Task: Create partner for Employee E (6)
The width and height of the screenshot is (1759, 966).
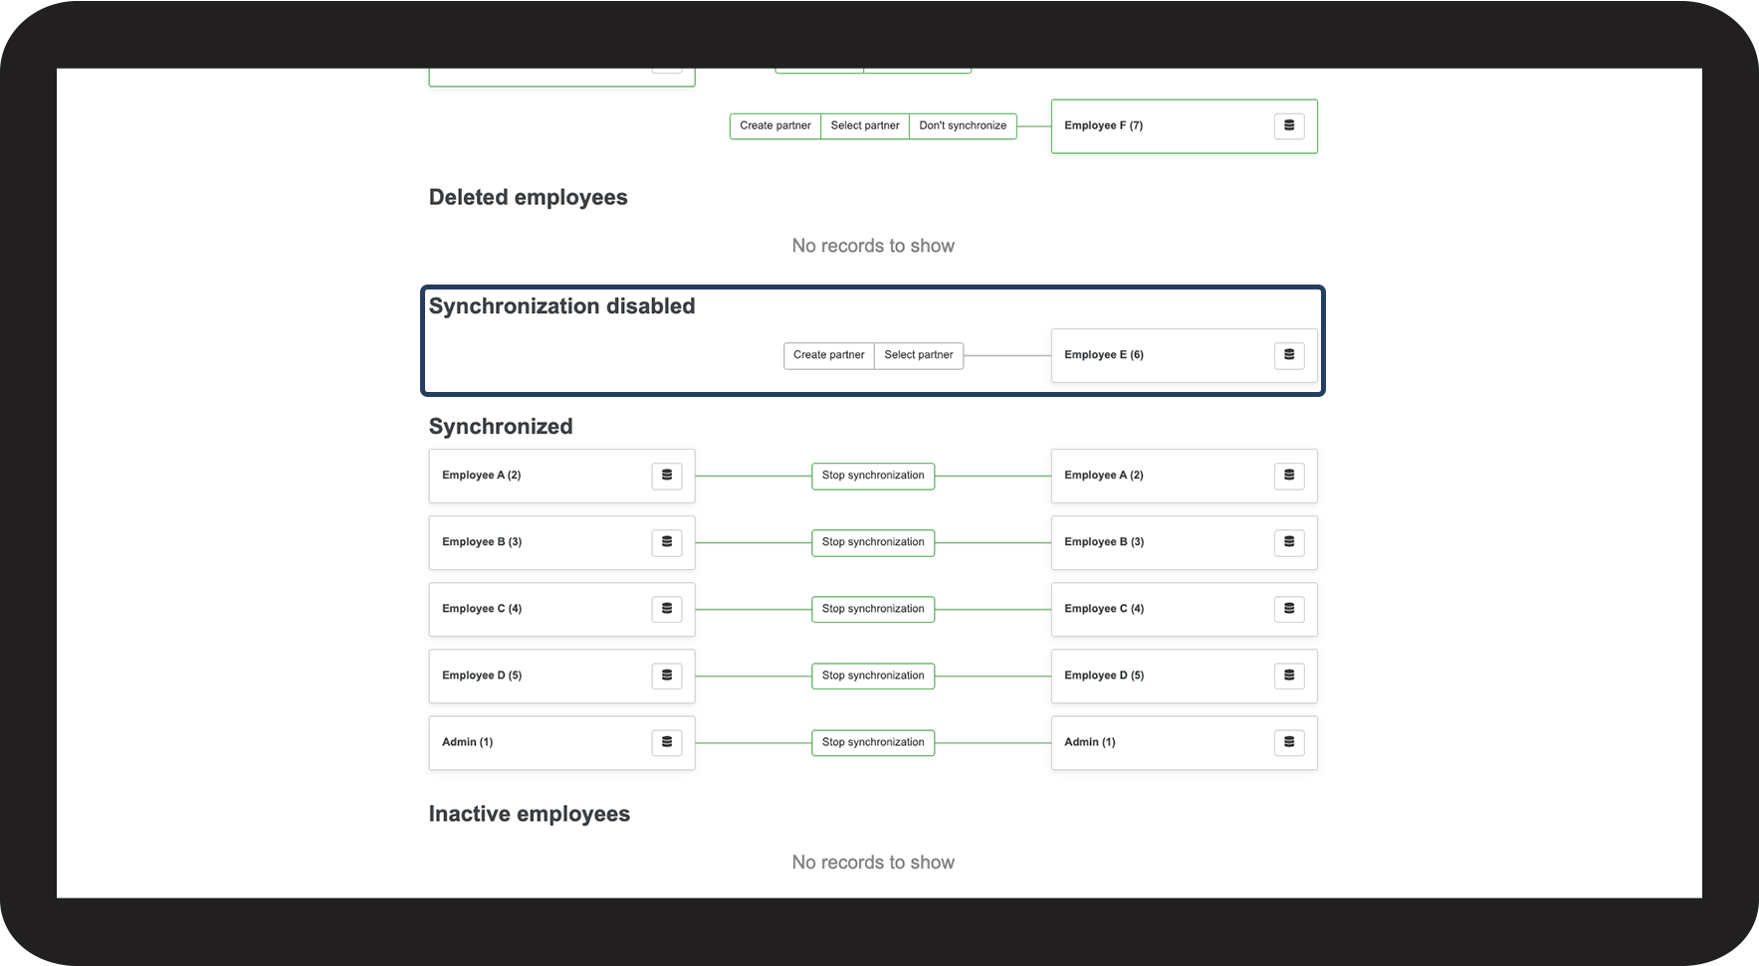Action: click(829, 355)
